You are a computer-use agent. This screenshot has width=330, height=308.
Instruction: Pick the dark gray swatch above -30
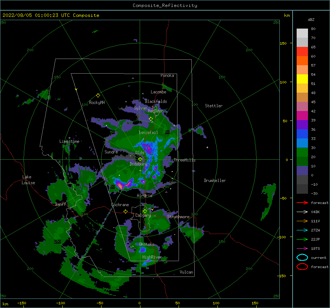(302, 189)
